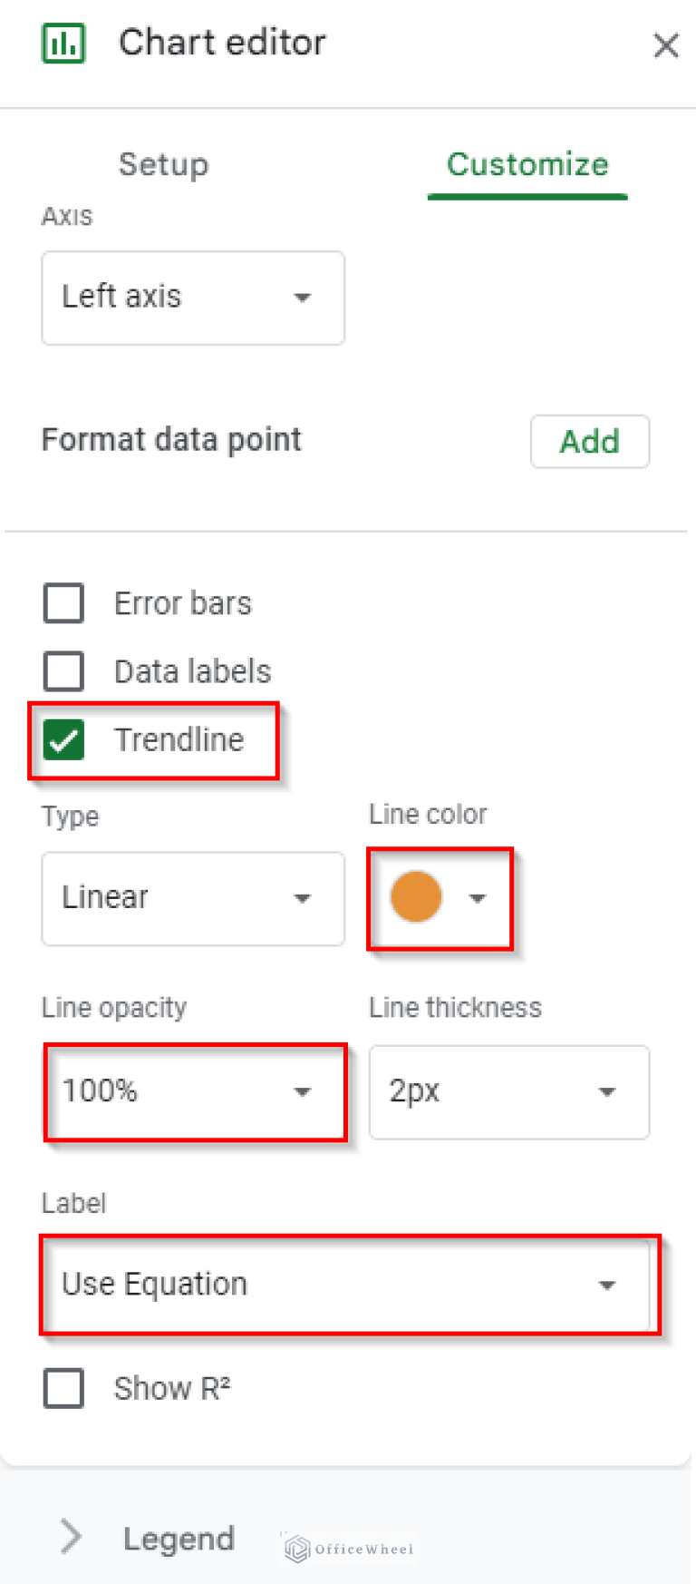Click Add next to Format data point
The image size is (696, 1584).
point(589,442)
